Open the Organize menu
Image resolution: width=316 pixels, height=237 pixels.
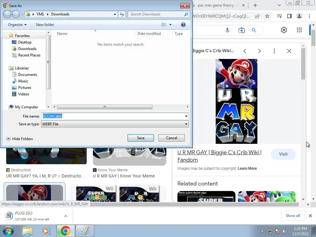[x=17, y=25]
